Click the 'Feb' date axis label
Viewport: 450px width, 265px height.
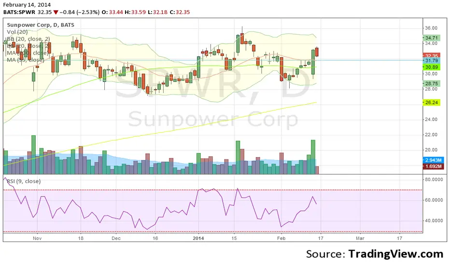[x=281, y=238]
